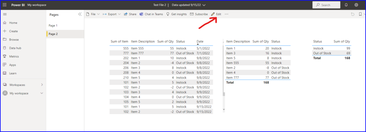Open the notifications bell icon
This screenshot has width=366, height=132.
point(346,5)
